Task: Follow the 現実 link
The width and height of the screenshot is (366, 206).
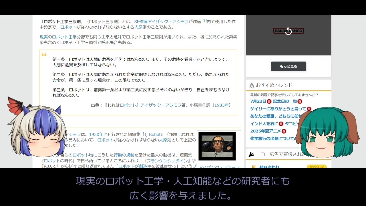Action: (44, 37)
